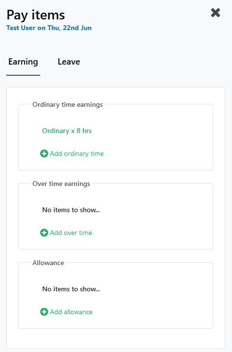
Task: Click the Add over time link text
Action: tap(71, 233)
